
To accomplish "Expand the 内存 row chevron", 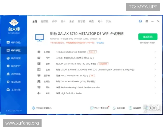I will click(x=155, y=58).
